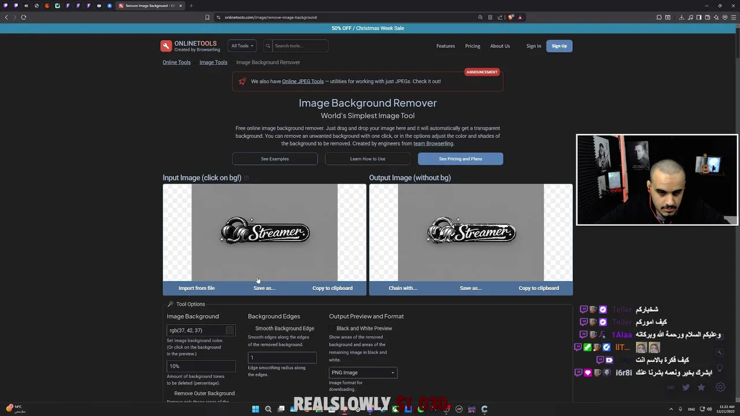The image size is (740, 416).
Task: Open the downloads icon in browser toolbar
Action: point(681,17)
